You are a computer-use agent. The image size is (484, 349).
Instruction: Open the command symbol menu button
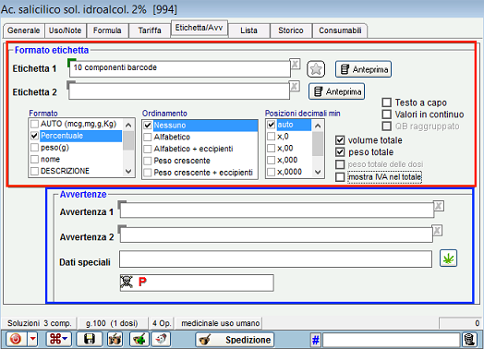58,339
